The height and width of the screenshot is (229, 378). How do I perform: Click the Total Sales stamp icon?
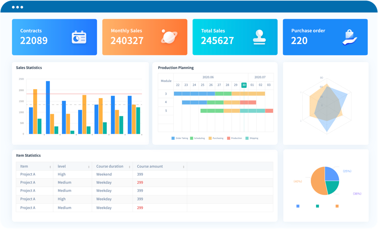(260, 36)
